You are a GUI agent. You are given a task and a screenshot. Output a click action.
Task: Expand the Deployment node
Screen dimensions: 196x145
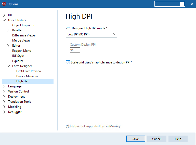(x=4, y=97)
